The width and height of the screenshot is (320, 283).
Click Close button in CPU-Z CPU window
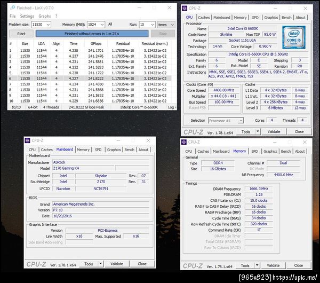[299, 131]
